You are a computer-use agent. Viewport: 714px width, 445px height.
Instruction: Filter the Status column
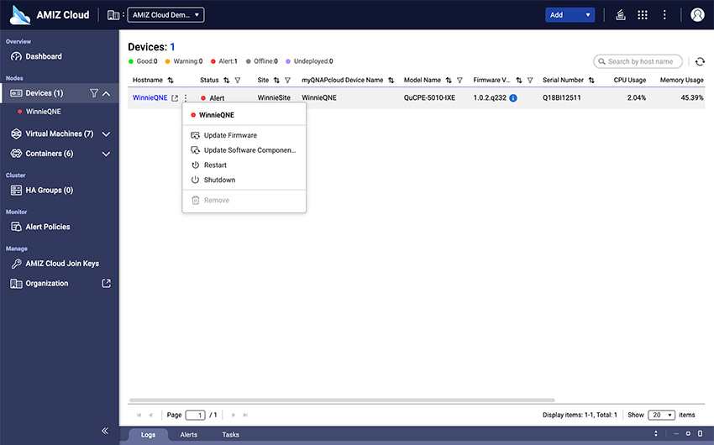(237, 80)
